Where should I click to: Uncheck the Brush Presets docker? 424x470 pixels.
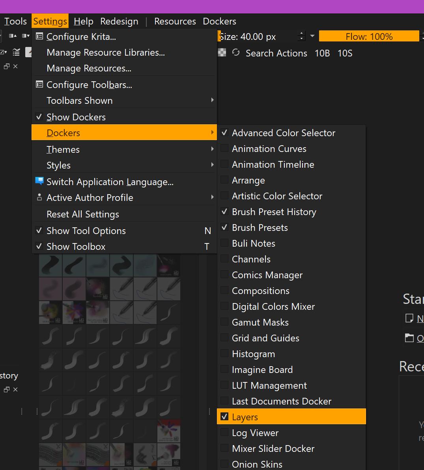(291, 228)
